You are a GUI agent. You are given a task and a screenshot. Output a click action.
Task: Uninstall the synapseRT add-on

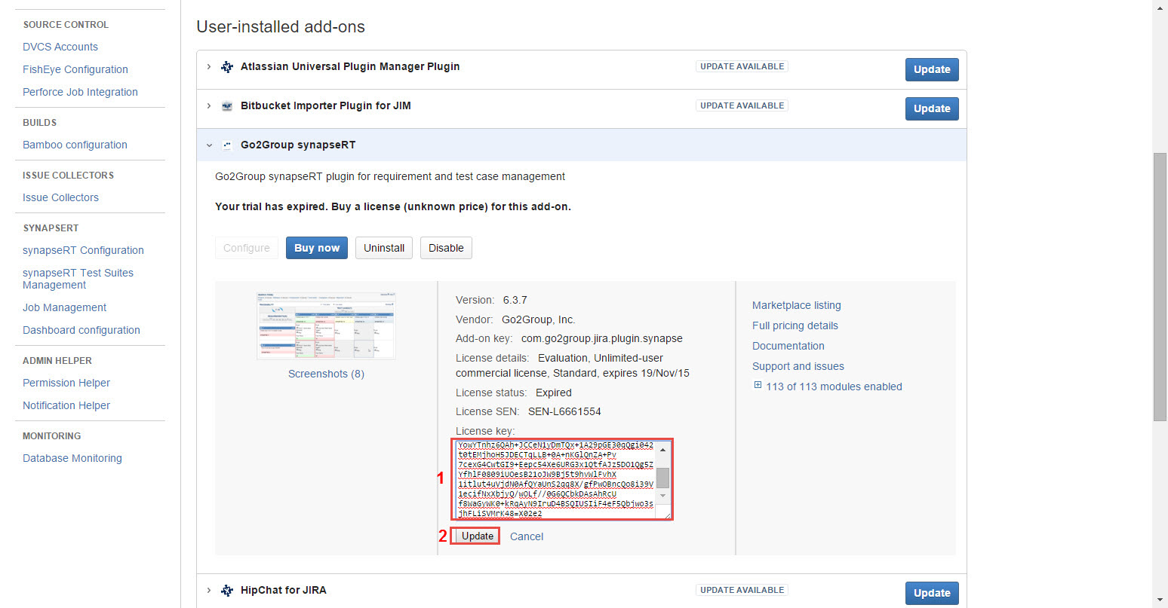(384, 248)
